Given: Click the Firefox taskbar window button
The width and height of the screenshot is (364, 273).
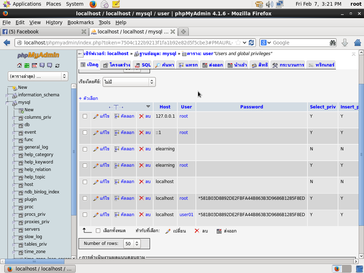Looking at the screenshot, I should [40, 269].
